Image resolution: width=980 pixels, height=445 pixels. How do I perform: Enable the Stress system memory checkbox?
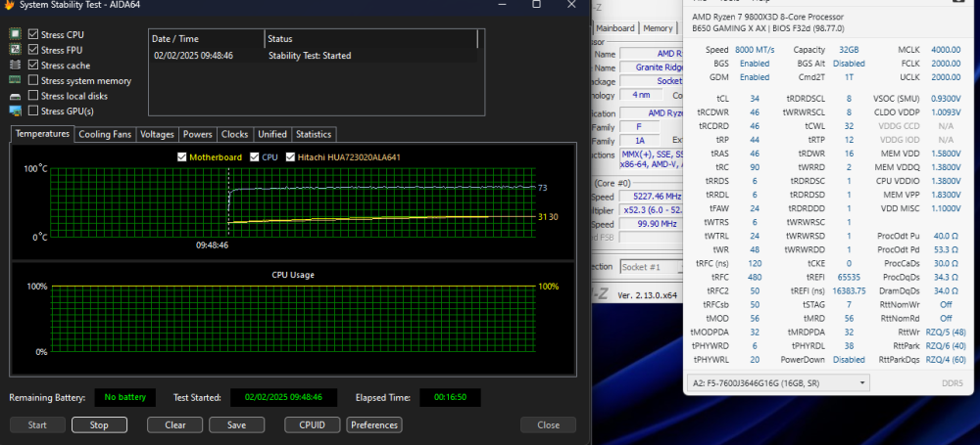click(x=33, y=81)
